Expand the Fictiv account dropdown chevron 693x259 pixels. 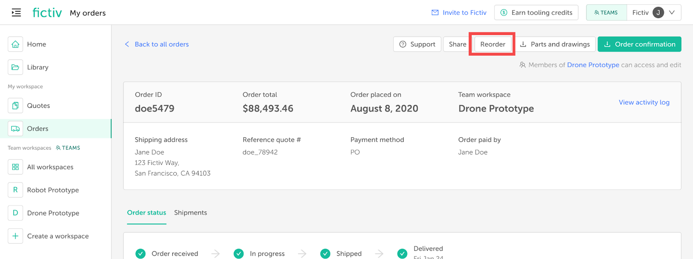(x=672, y=13)
